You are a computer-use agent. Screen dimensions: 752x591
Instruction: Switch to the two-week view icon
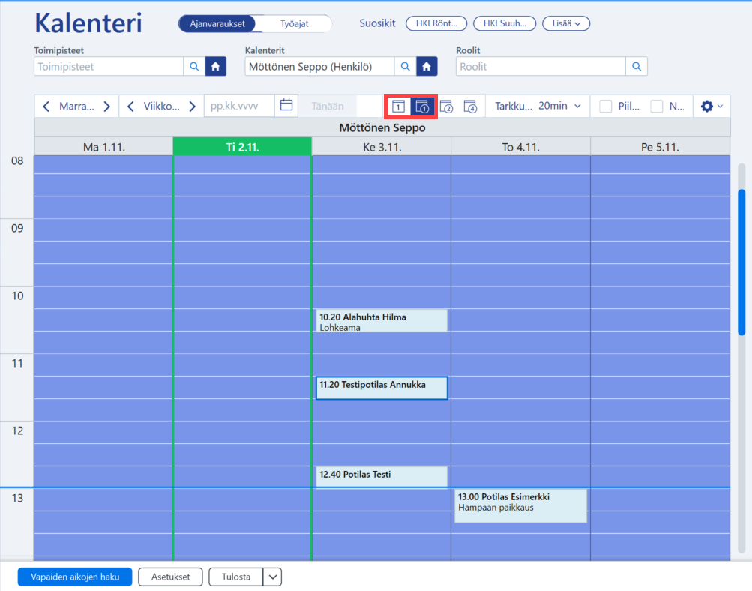click(x=447, y=106)
